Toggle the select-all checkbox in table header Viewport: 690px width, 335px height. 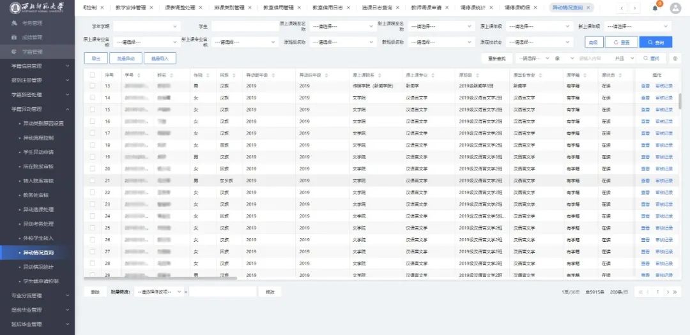coord(93,75)
